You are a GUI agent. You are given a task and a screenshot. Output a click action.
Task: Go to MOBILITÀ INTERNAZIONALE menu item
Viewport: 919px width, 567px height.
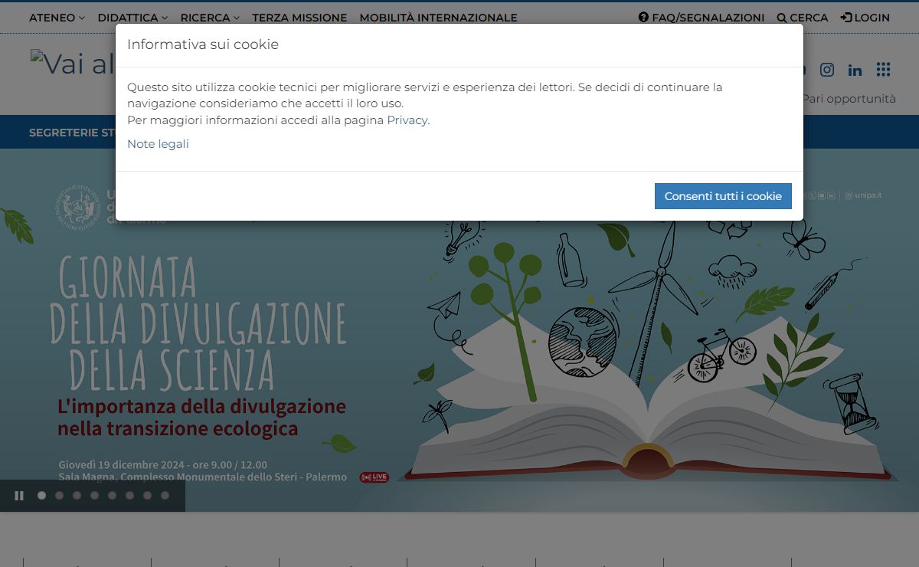(x=438, y=18)
